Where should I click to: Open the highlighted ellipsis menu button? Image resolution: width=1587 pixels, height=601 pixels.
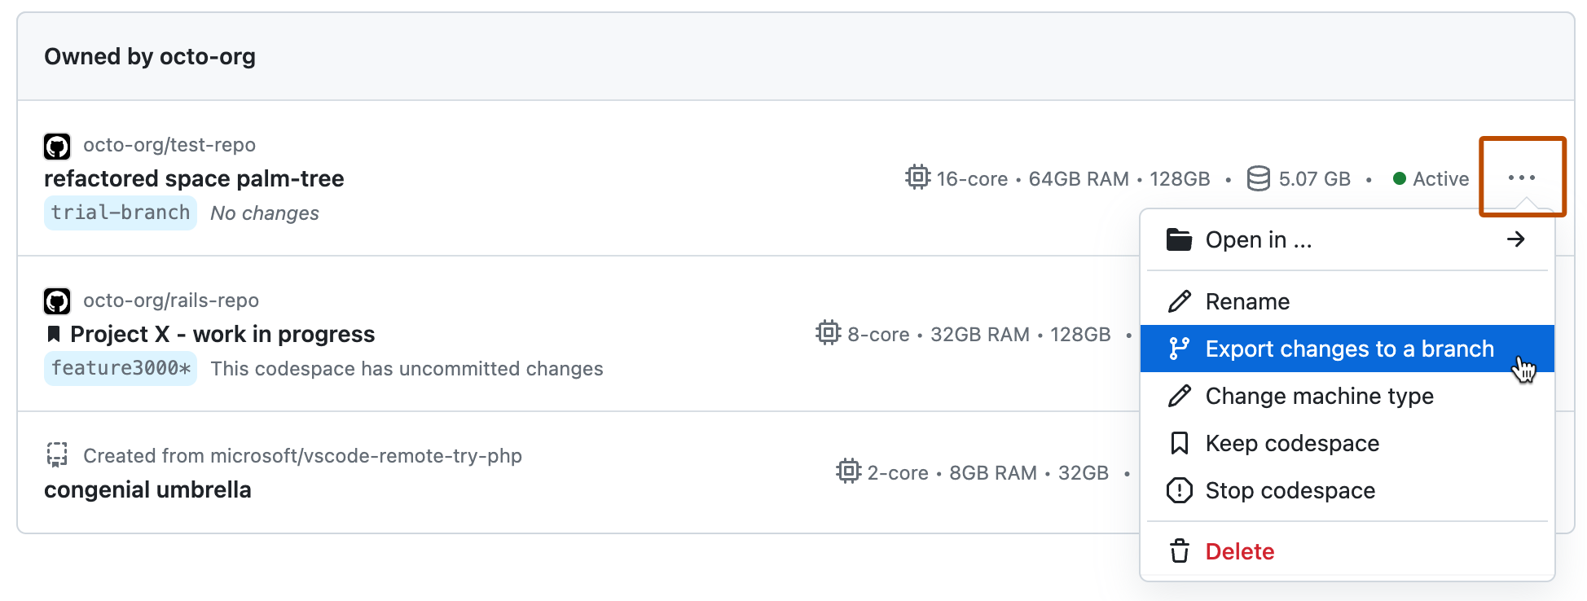point(1522,177)
